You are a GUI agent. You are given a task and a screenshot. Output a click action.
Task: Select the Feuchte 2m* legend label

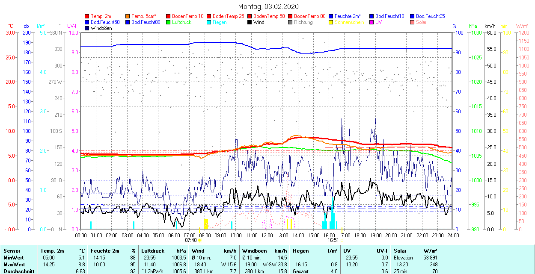(348, 16)
